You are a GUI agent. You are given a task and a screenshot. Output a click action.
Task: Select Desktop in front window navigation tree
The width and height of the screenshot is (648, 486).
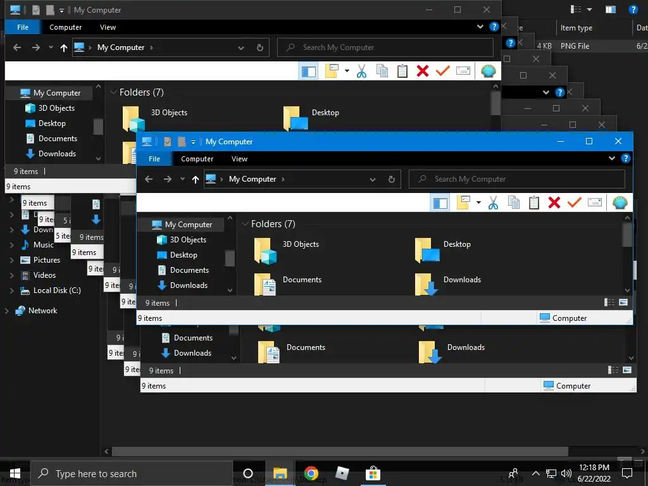[184, 255]
